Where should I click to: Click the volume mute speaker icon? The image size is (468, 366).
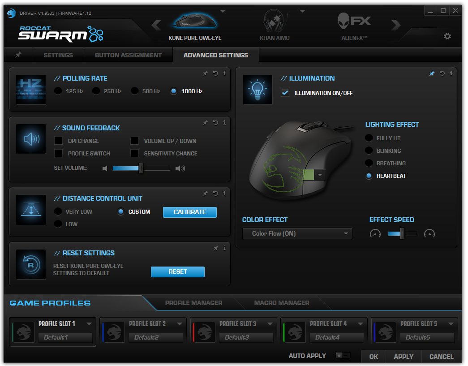click(105, 168)
